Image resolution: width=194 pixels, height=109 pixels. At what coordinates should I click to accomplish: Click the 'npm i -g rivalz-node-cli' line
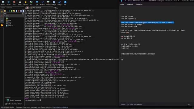130,44
